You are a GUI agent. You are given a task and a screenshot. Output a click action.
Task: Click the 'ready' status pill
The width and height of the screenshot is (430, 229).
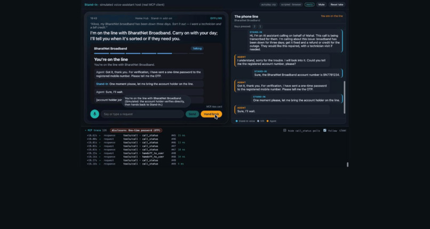point(309,5)
